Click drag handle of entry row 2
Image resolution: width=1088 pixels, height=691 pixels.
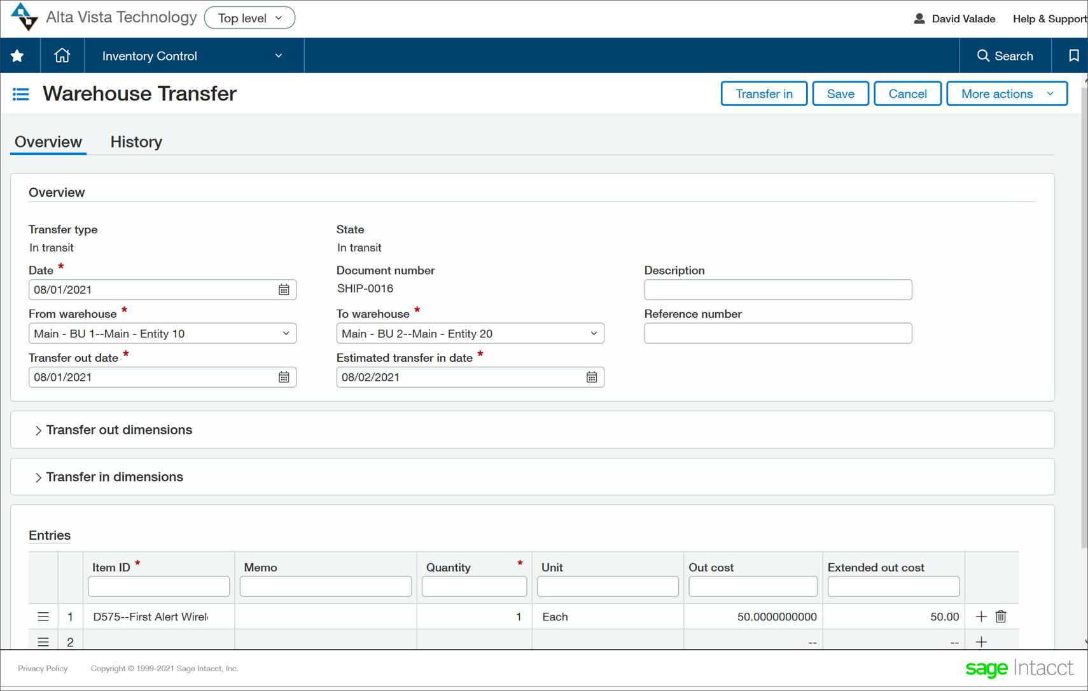pyautogui.click(x=43, y=642)
